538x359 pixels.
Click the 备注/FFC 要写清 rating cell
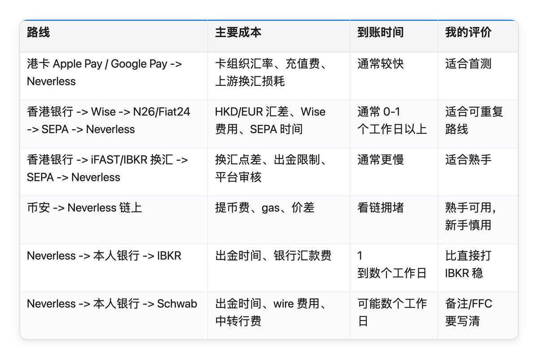pyautogui.click(x=478, y=315)
